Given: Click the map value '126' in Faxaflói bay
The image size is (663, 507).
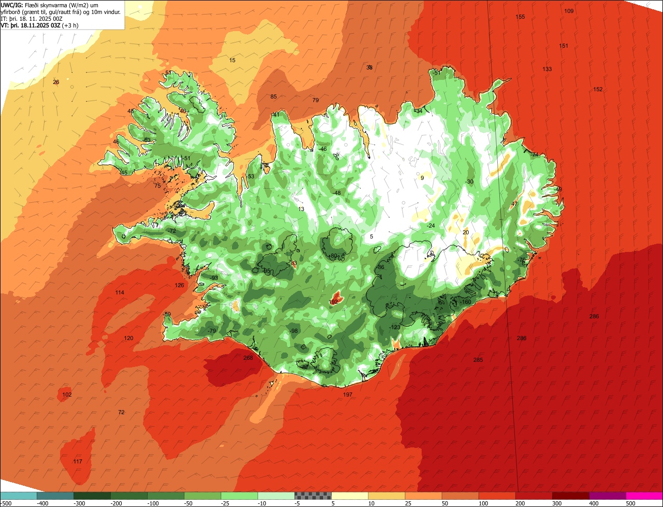Looking at the screenshot, I should [x=179, y=286].
